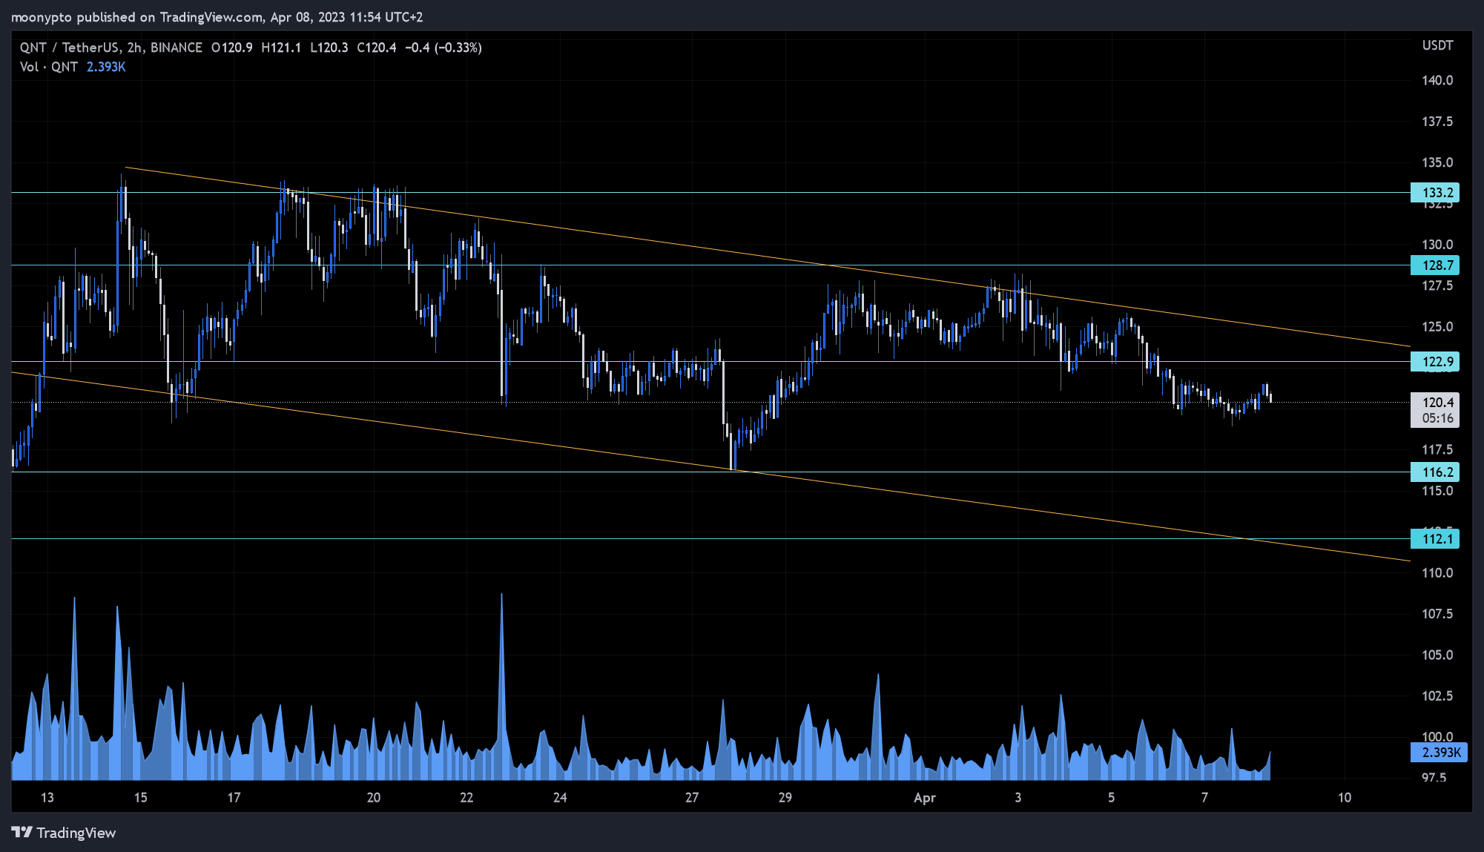This screenshot has height=852, width=1484.
Task: Click the 140.0 price axis tick
Action: point(1437,81)
